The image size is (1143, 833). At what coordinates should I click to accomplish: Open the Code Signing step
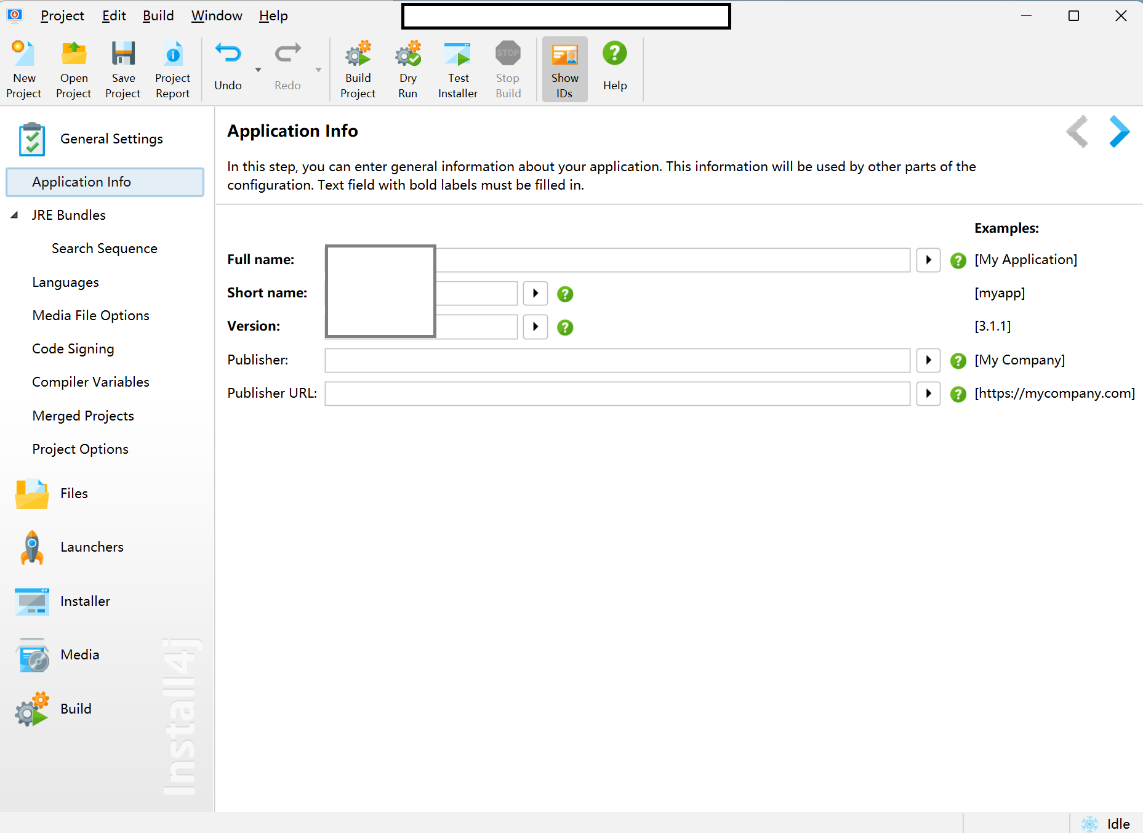[x=73, y=349]
